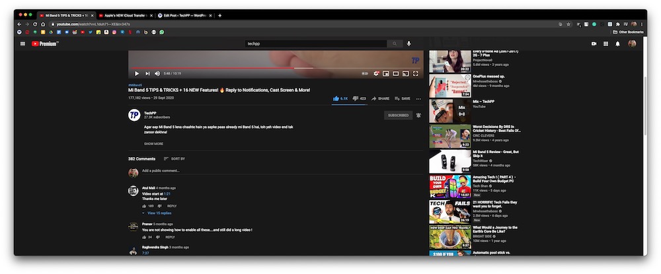This screenshot has width=661, height=274.
Task: Open the Grammarly extension icon
Action: (x=594, y=24)
